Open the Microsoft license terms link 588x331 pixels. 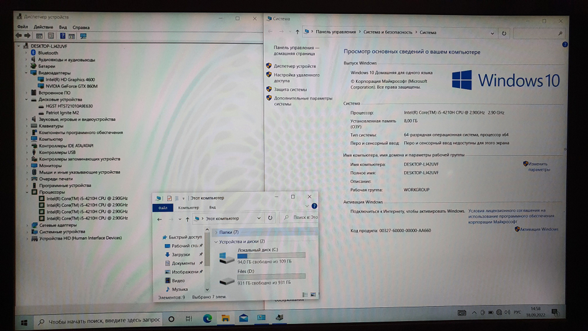(511, 216)
